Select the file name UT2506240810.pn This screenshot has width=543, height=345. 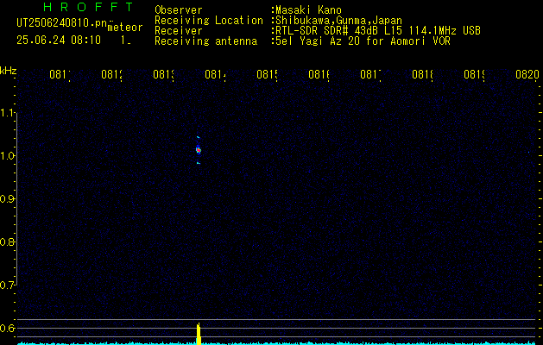pyautogui.click(x=61, y=23)
